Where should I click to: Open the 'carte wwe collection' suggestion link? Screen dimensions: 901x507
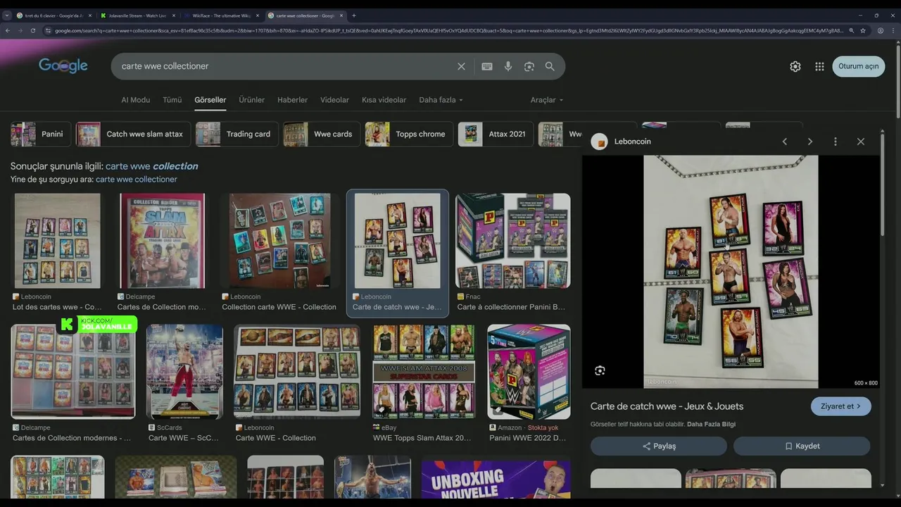[x=151, y=166]
